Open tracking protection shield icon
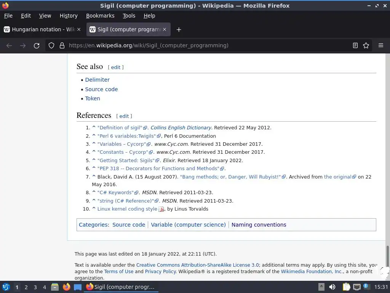This screenshot has width=390, height=293. [x=51, y=46]
